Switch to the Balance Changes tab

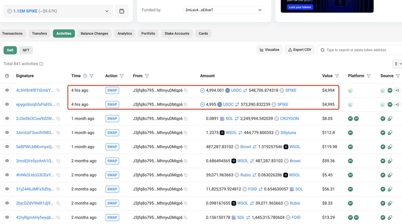pyautogui.click(x=94, y=34)
